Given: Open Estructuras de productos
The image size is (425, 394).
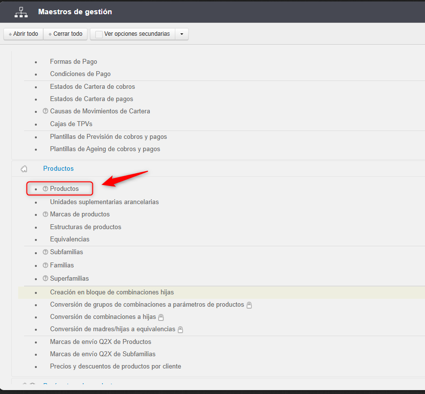Looking at the screenshot, I should [85, 227].
